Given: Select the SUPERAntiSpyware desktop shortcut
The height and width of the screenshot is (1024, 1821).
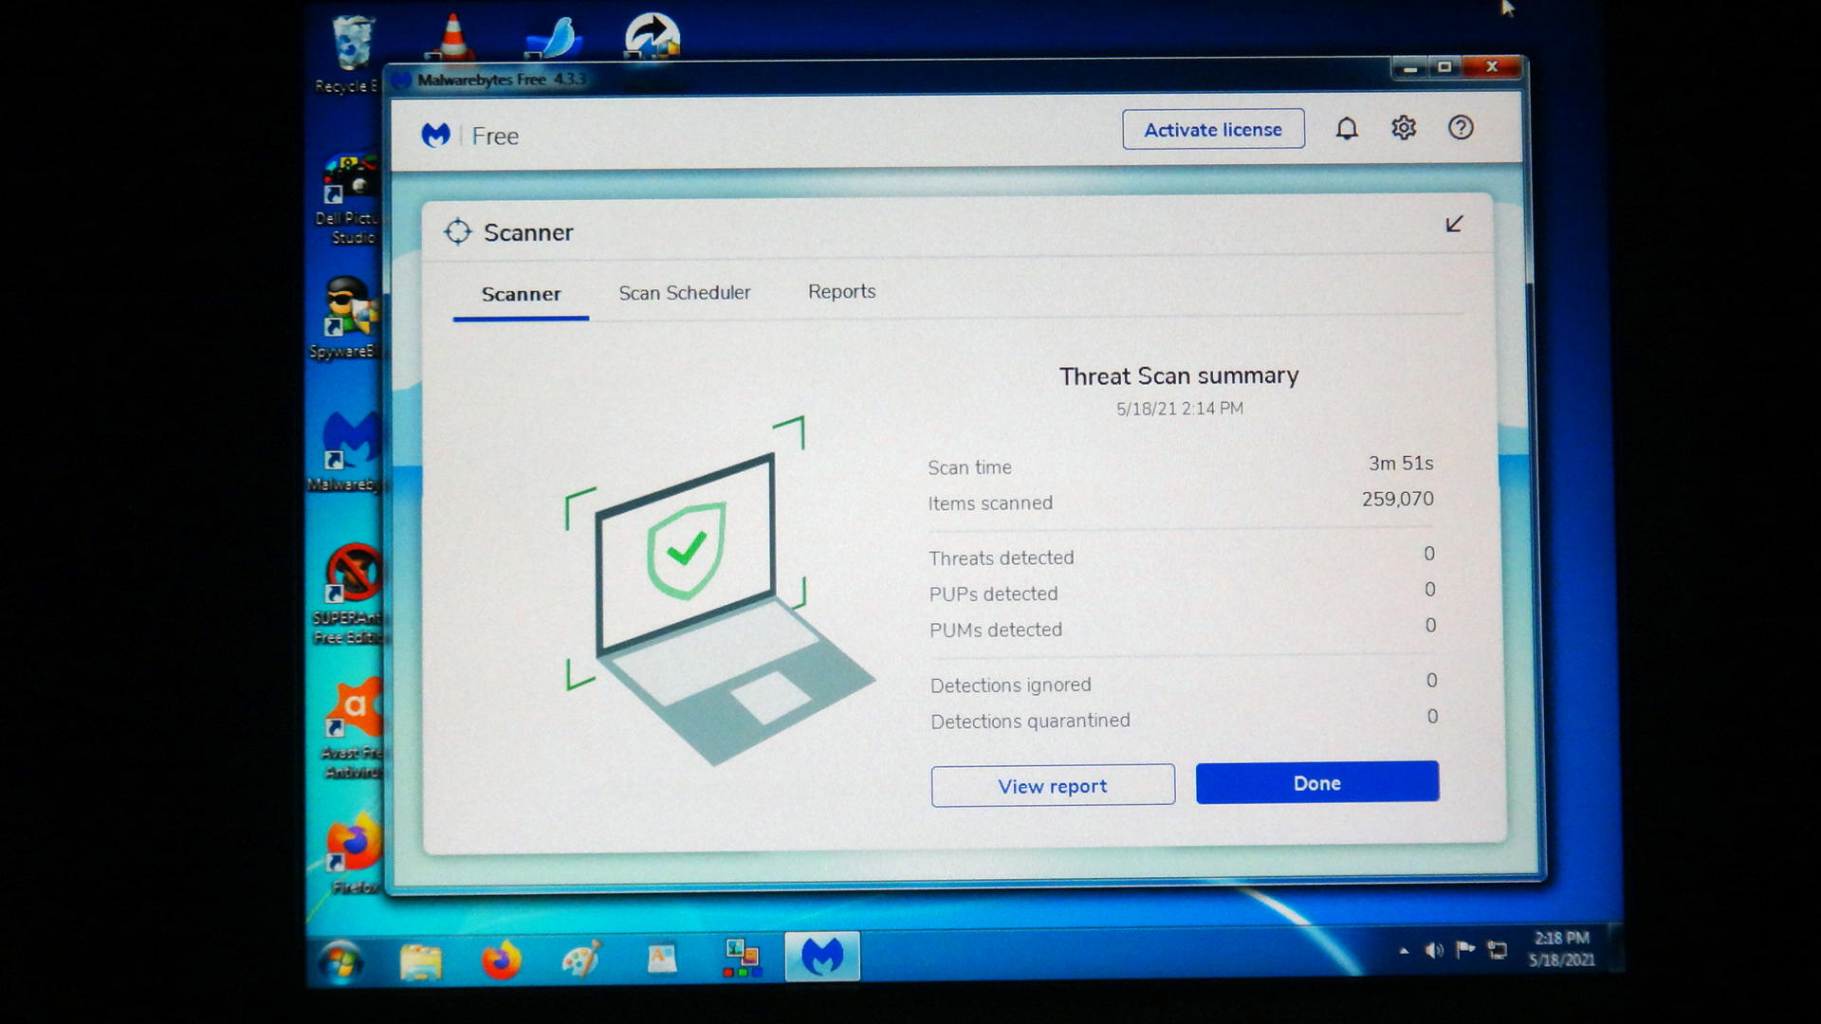Looking at the screenshot, I should (349, 594).
